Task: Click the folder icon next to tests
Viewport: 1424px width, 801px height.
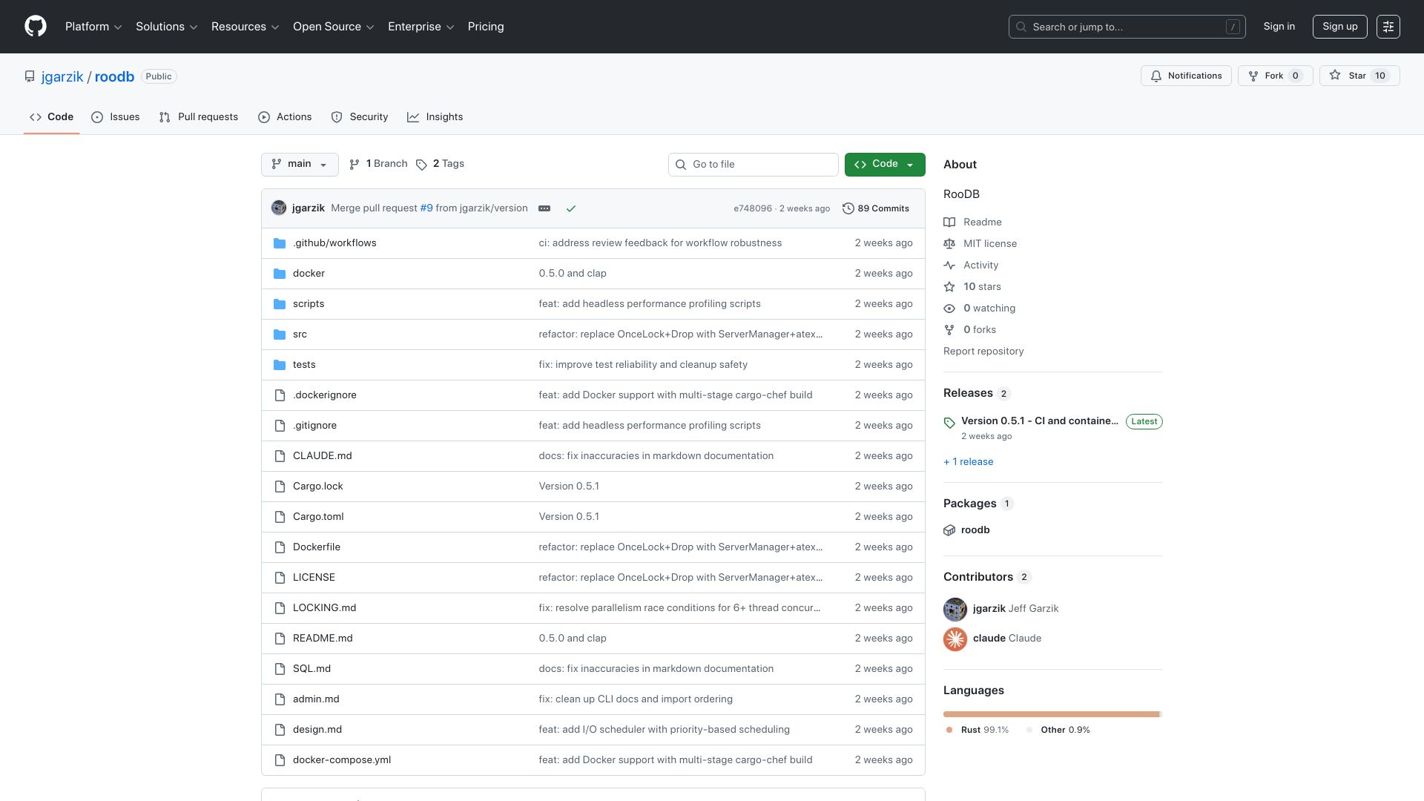Action: pyautogui.click(x=280, y=365)
